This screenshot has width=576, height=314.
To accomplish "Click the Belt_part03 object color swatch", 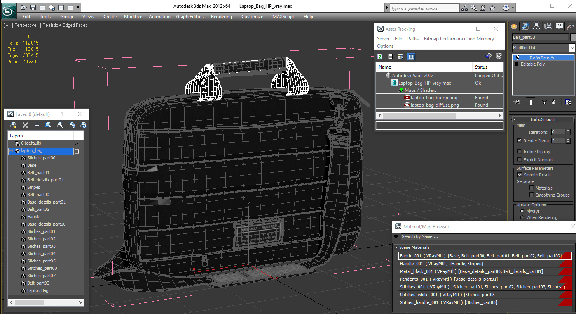I will tap(573, 37).
